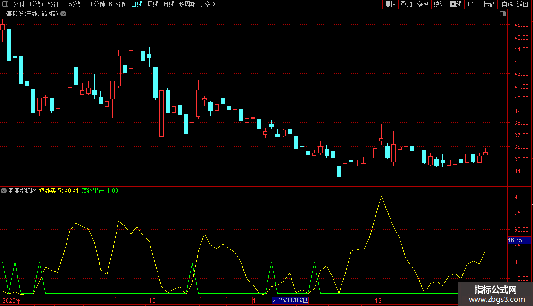Viewport: 533px width, 306px height.
Task: Click the diamond marker icon above the chart
Action: click(494, 14)
